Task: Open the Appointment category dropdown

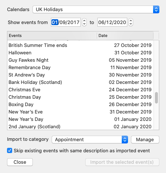Action: pyautogui.click(x=90, y=139)
